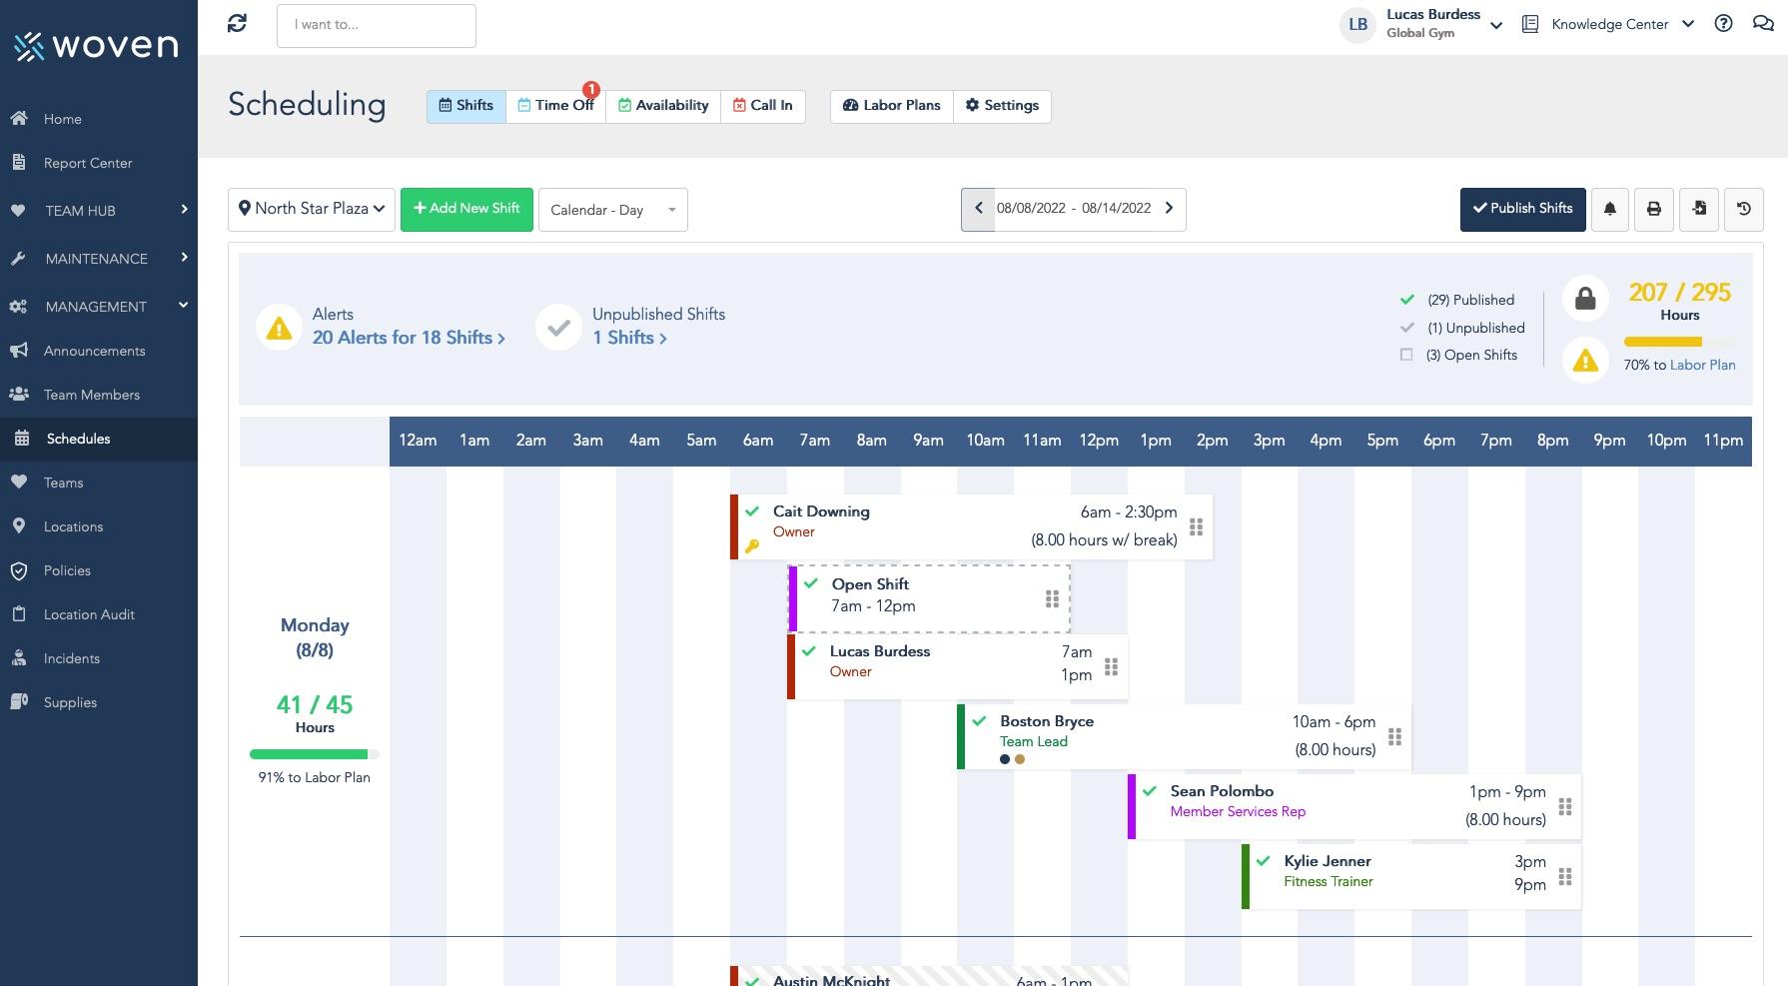Click the Announcements megaphone icon
1788x986 pixels.
[19, 350]
